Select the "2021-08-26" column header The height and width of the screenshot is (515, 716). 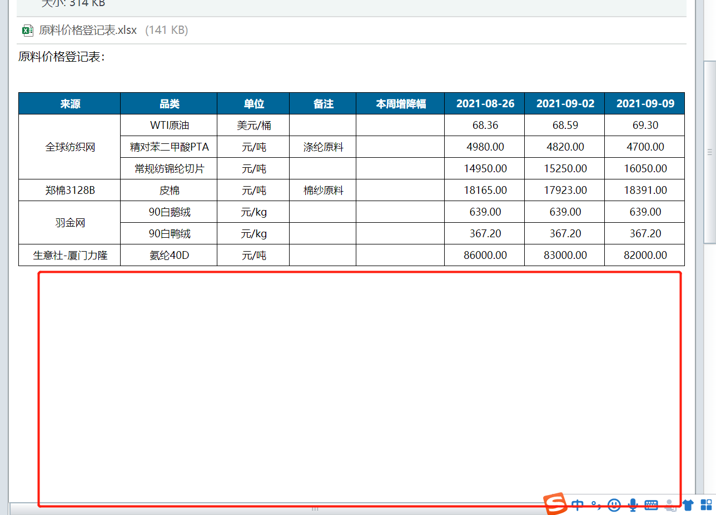tap(485, 104)
